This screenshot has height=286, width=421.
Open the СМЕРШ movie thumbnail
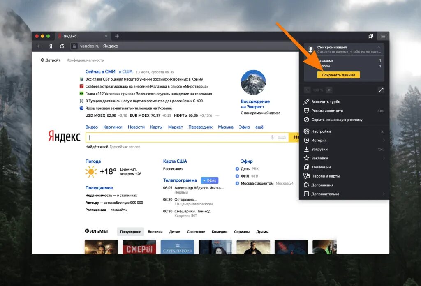coord(139,247)
